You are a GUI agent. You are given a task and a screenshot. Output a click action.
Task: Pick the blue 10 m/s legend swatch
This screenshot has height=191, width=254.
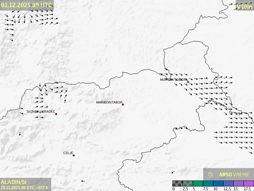point(218,183)
